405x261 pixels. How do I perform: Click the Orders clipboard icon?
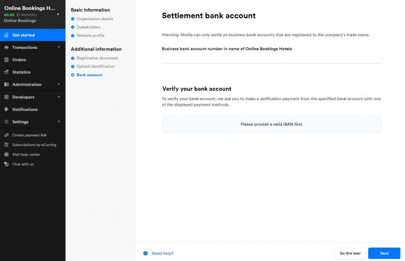coord(6,60)
